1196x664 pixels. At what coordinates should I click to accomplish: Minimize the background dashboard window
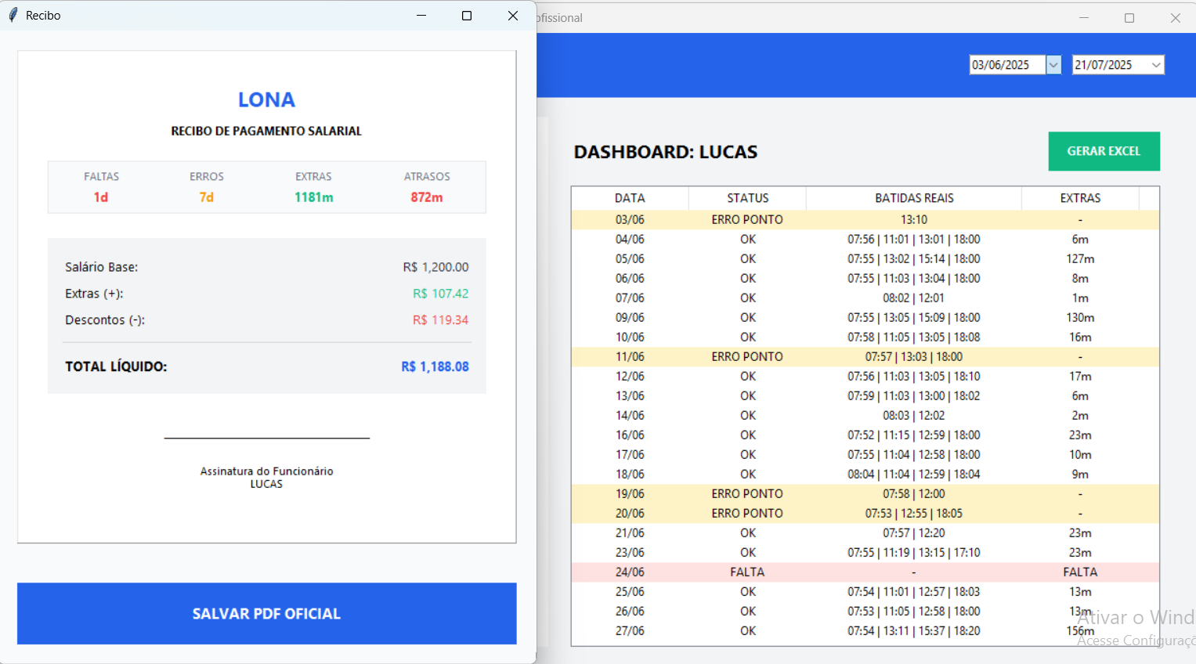(x=1084, y=18)
